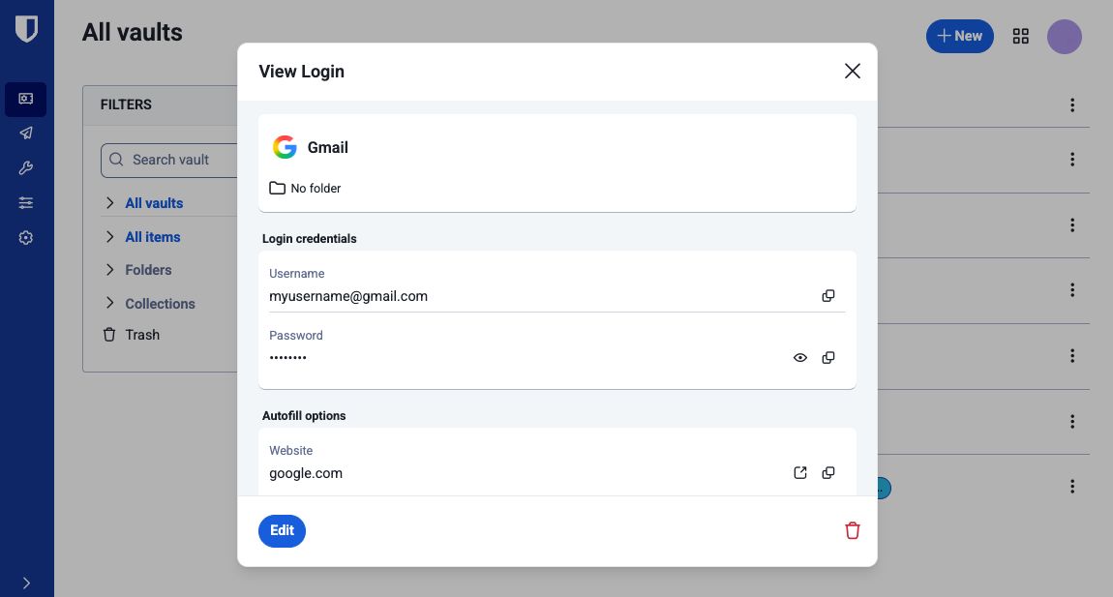This screenshot has height=597, width=1113.
Task: Expand the sidebar navigation chevron
Action: pos(26,582)
